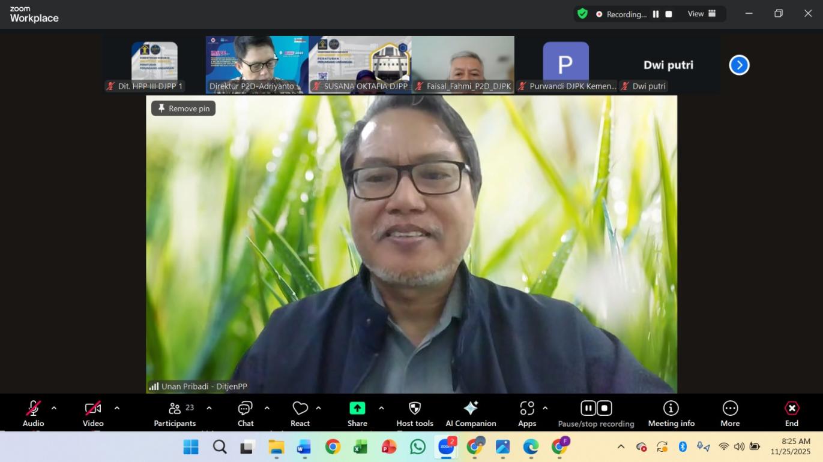Open the React emoji menu
The height and width of the screenshot is (462, 823).
300,413
